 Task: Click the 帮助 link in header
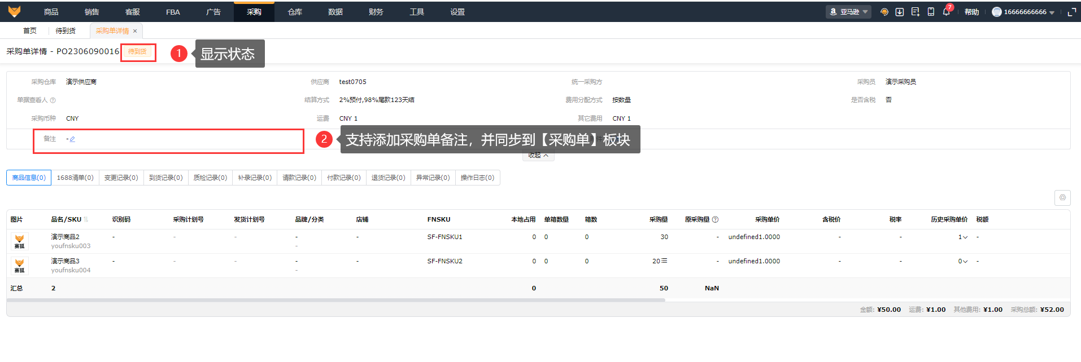pos(971,12)
